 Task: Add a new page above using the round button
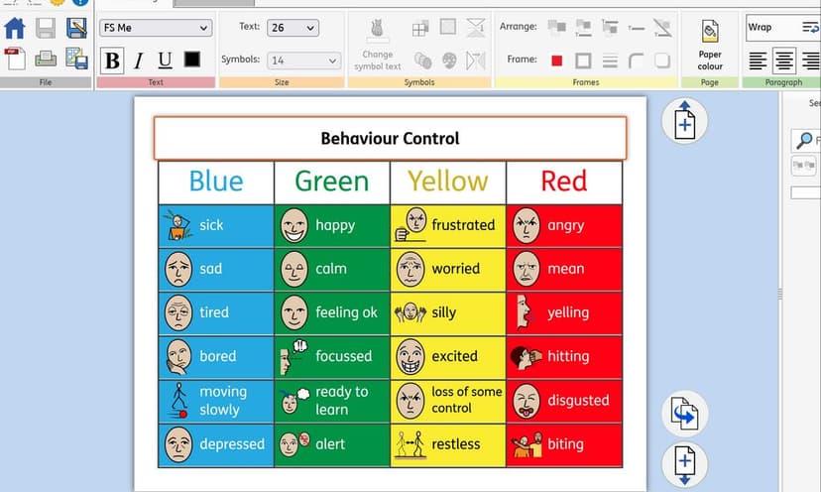pyautogui.click(x=684, y=122)
